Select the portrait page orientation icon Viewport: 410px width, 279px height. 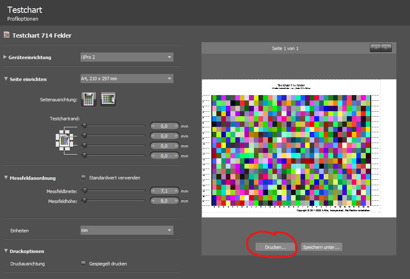click(x=88, y=99)
